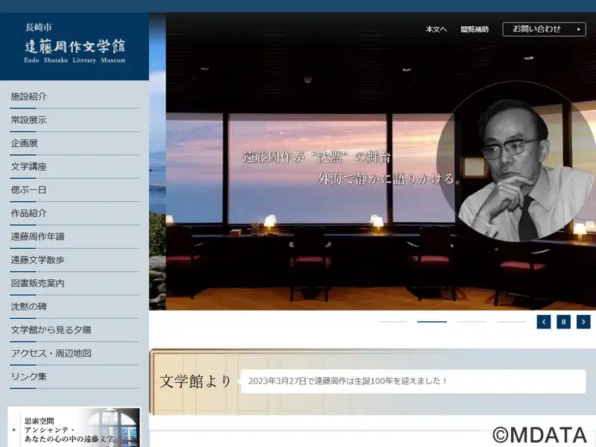Open 施設紹介 menu item

click(x=74, y=97)
